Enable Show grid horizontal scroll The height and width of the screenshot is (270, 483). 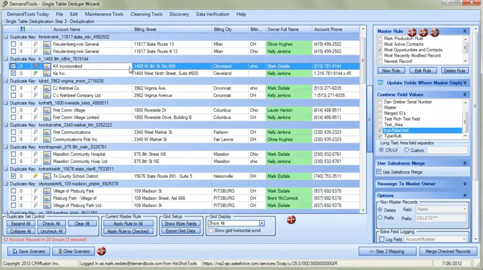coord(211,231)
